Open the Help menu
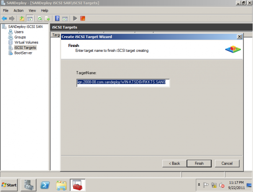The image size is (253, 192). [44, 10]
